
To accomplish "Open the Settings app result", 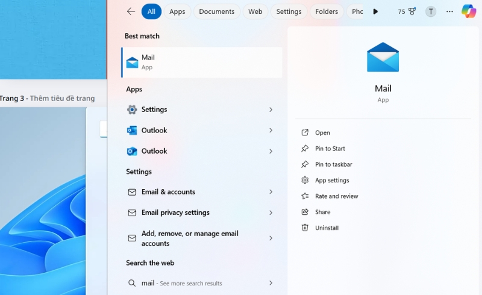I will 202,110.
